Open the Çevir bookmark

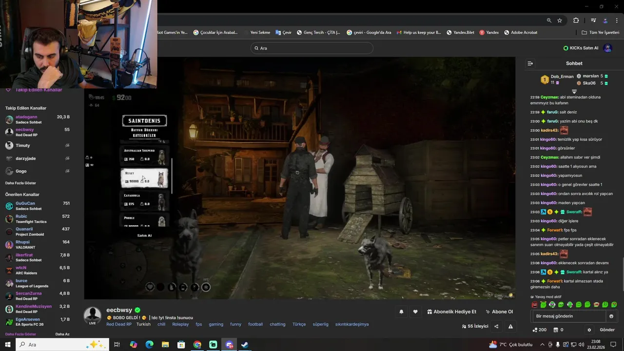283,33
